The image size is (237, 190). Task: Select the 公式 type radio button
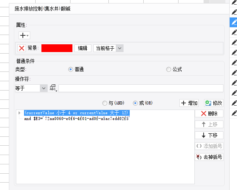point(168,70)
